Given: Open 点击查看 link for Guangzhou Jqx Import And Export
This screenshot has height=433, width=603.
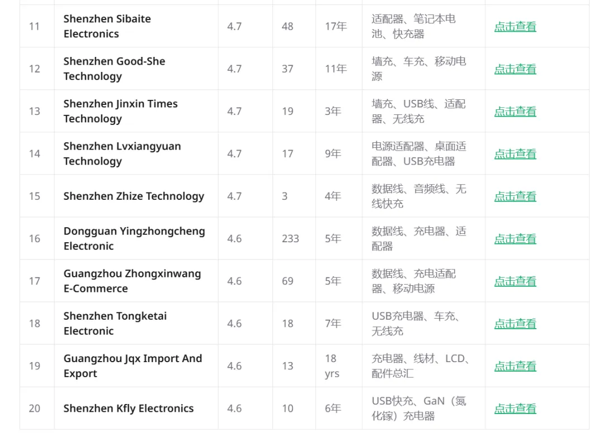Looking at the screenshot, I should click(x=515, y=366).
